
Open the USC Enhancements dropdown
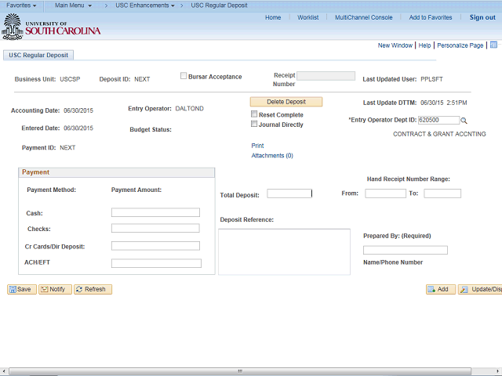[145, 5]
